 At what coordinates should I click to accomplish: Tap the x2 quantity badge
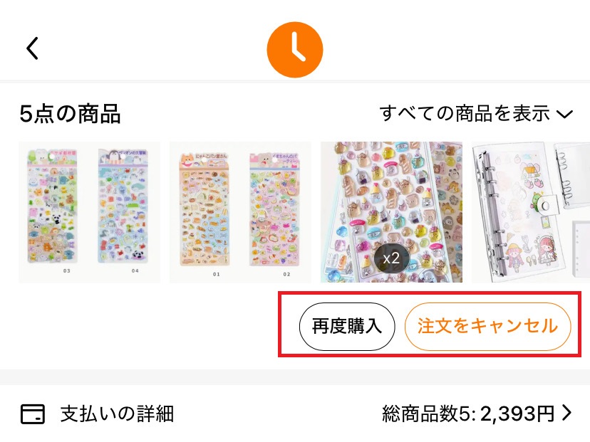click(391, 258)
